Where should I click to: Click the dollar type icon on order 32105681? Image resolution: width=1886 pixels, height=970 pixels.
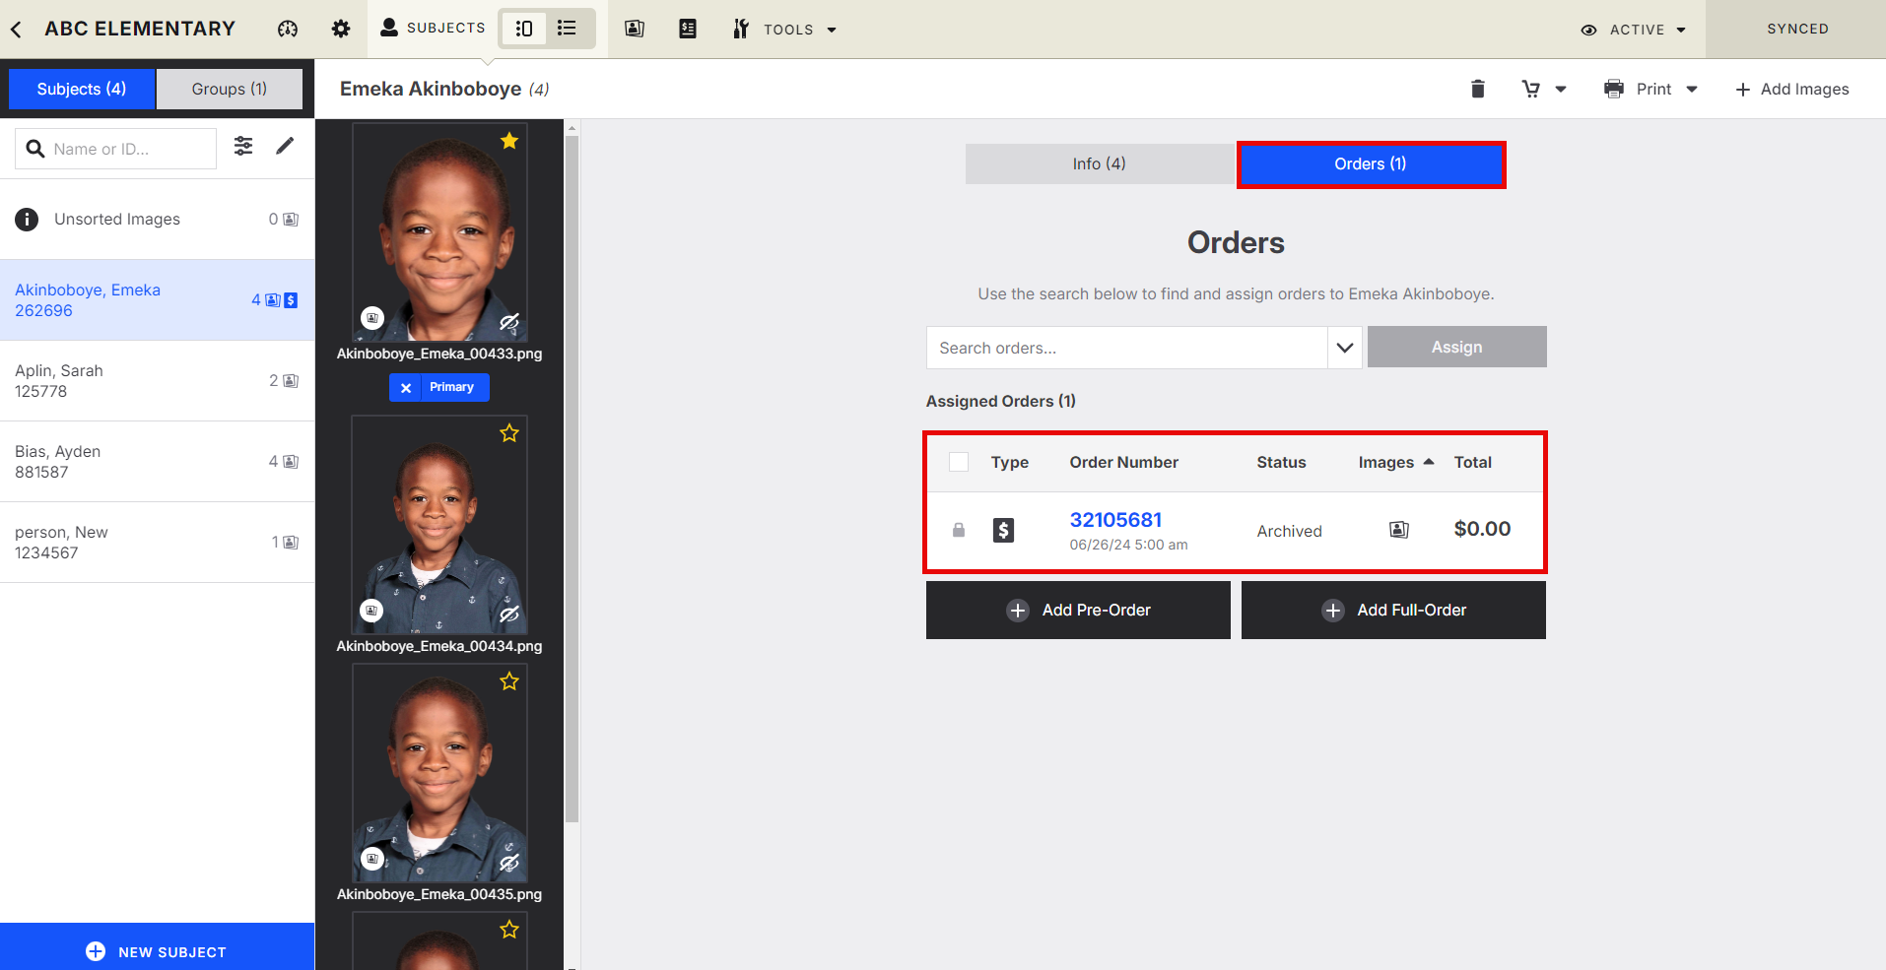(1004, 530)
